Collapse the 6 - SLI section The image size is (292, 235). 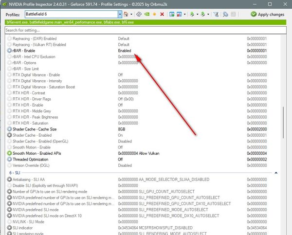276,173
